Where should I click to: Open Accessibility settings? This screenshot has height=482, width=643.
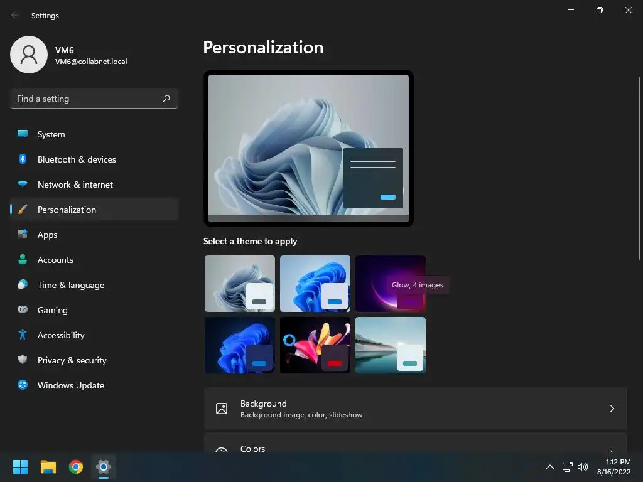pyautogui.click(x=94, y=335)
